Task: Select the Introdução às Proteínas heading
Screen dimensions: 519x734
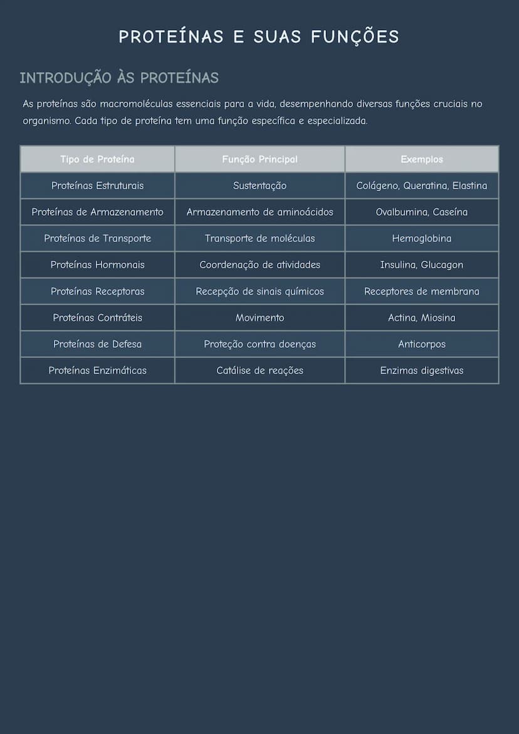Action: tap(119, 78)
